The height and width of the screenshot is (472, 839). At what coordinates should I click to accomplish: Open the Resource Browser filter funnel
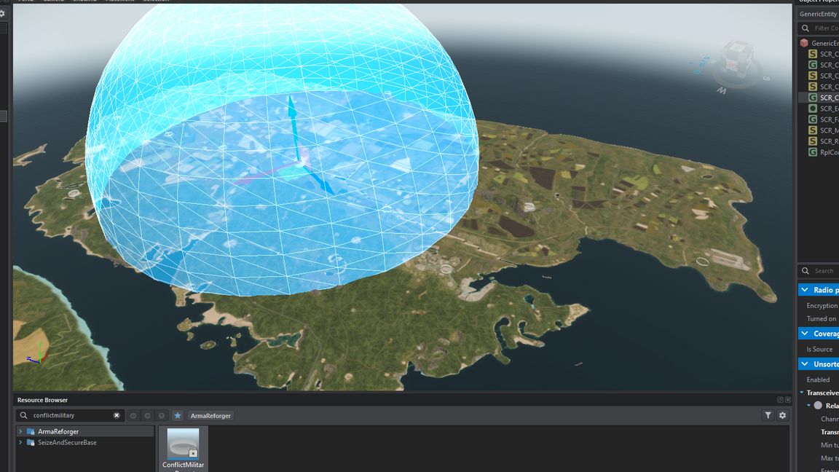[768, 415]
